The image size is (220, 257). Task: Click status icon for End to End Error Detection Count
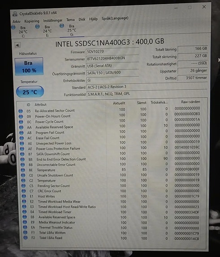(x=22, y=160)
